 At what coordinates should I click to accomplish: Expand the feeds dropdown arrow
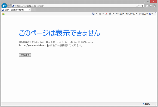(x=103, y=14)
